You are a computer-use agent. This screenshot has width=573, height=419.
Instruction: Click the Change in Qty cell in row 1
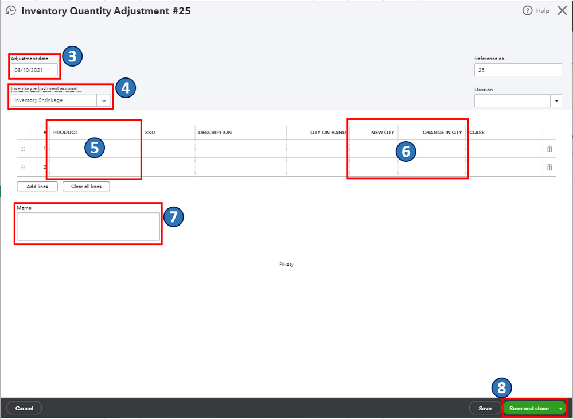431,149
